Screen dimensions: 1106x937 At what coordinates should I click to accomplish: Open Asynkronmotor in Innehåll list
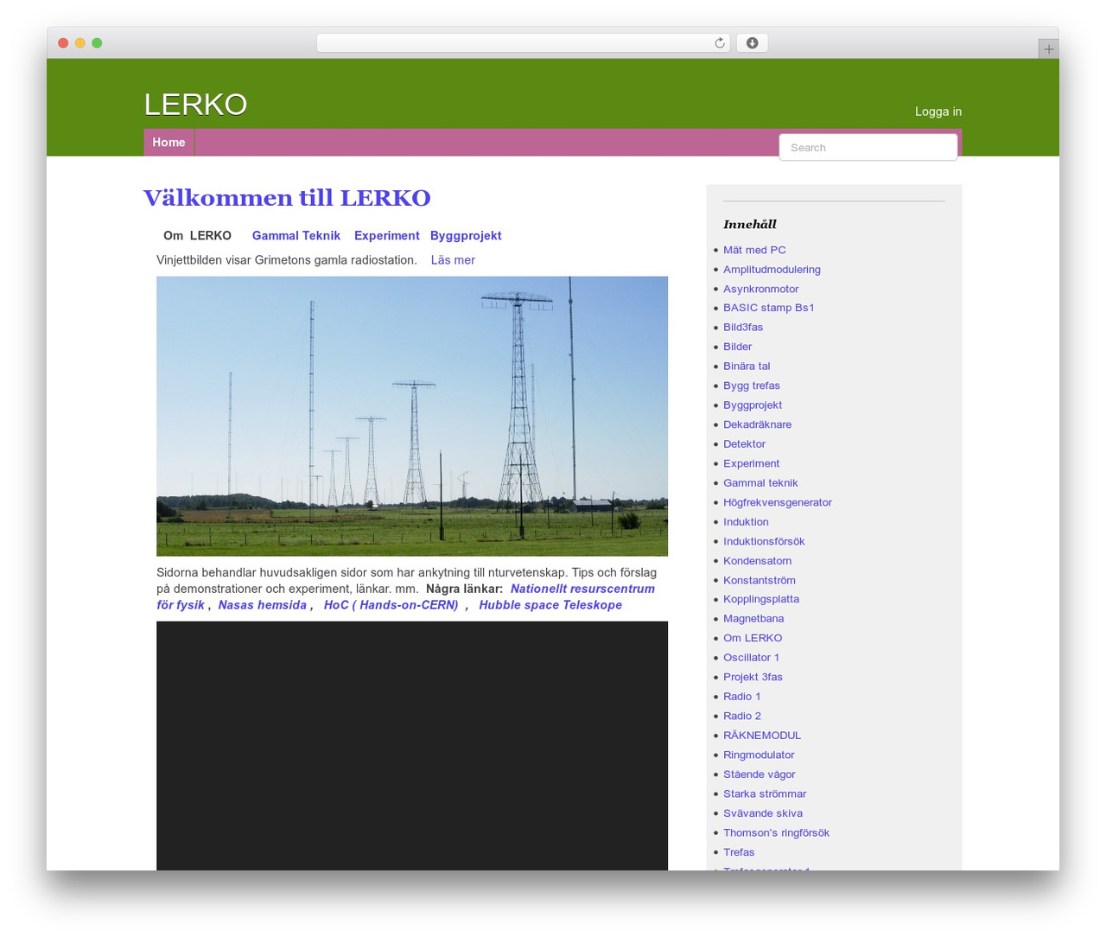(760, 289)
